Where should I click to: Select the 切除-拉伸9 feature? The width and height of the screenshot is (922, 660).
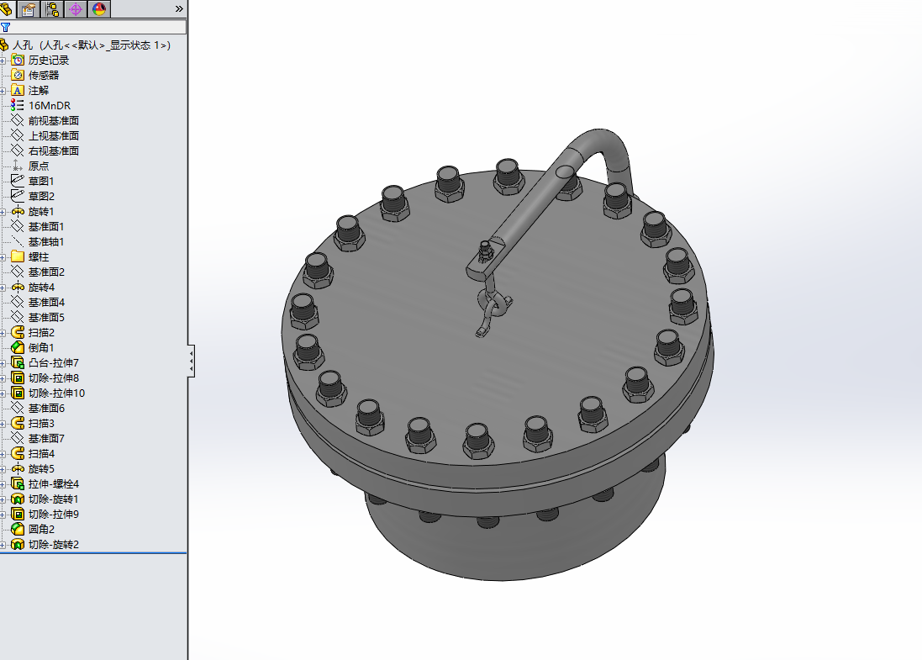(54, 514)
